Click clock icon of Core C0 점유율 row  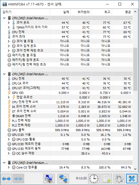coord(14,167)
